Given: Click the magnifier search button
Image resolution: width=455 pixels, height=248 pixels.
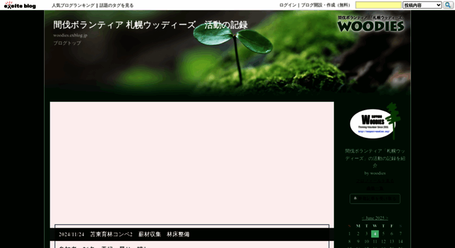Looking at the screenshot, I should (x=448, y=5).
